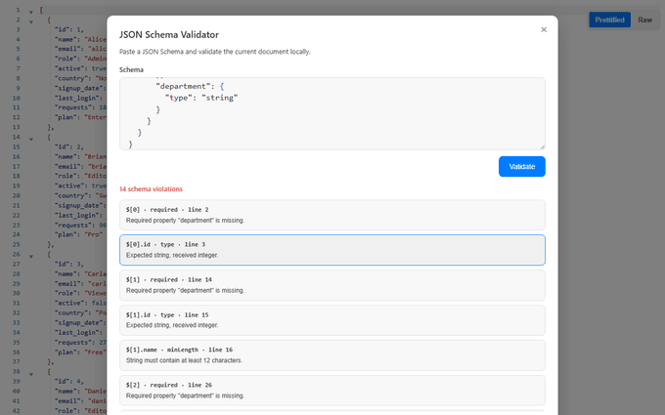Click the "Paste a JSON Schema" description text
This screenshot has width=665, height=415.
[214, 52]
